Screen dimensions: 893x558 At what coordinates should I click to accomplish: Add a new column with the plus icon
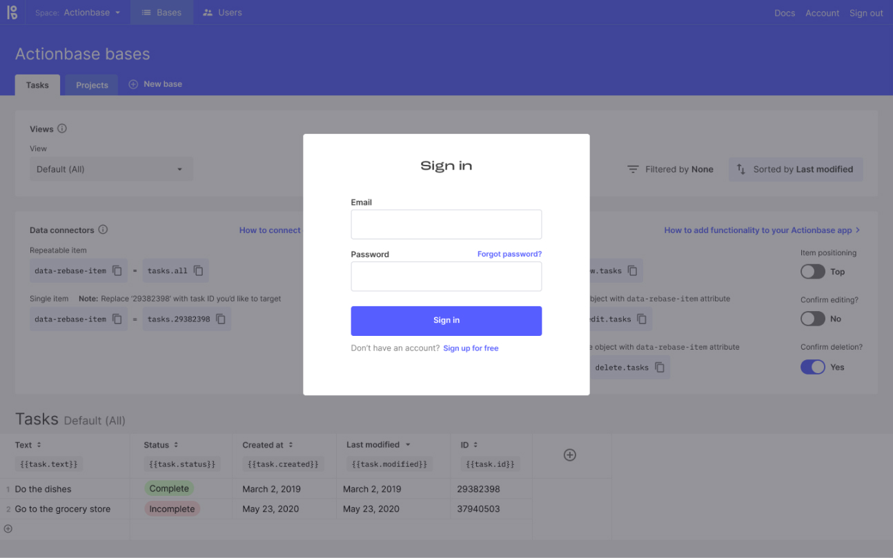click(570, 455)
